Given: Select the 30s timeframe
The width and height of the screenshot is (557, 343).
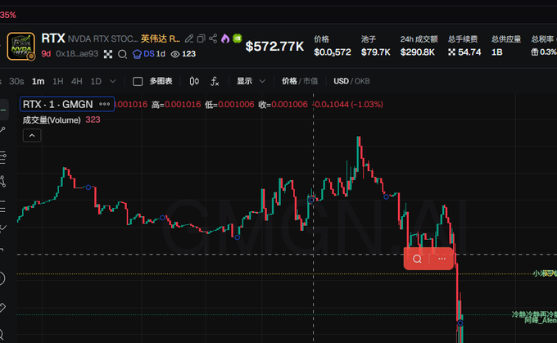Looking at the screenshot, I should [x=16, y=81].
